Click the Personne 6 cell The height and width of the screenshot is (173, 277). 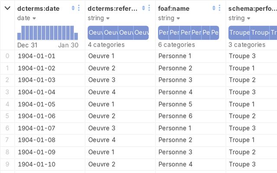tap(175, 116)
